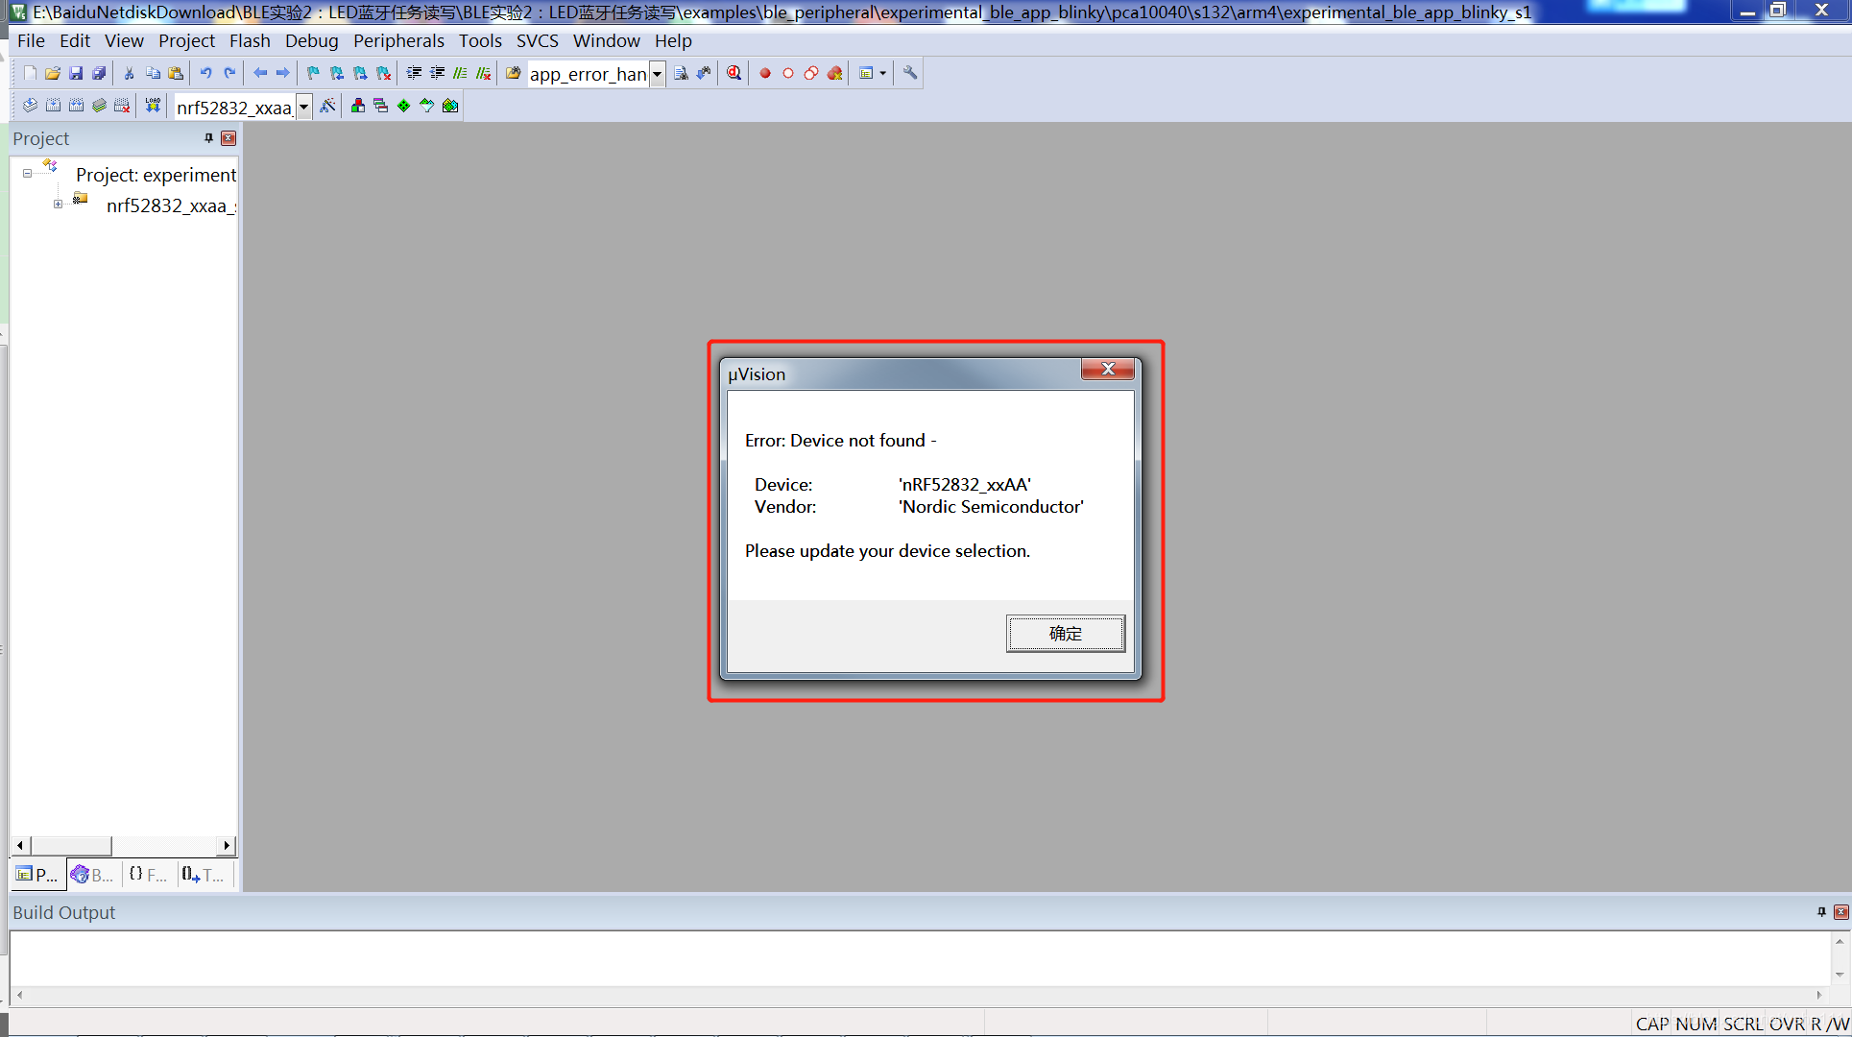Image resolution: width=1852 pixels, height=1037 pixels.
Task: Enable/disable breakpoint hollow red circle
Action: point(788,73)
